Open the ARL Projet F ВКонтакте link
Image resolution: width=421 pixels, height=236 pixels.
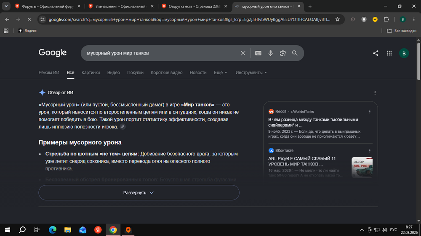pyautogui.click(x=302, y=161)
